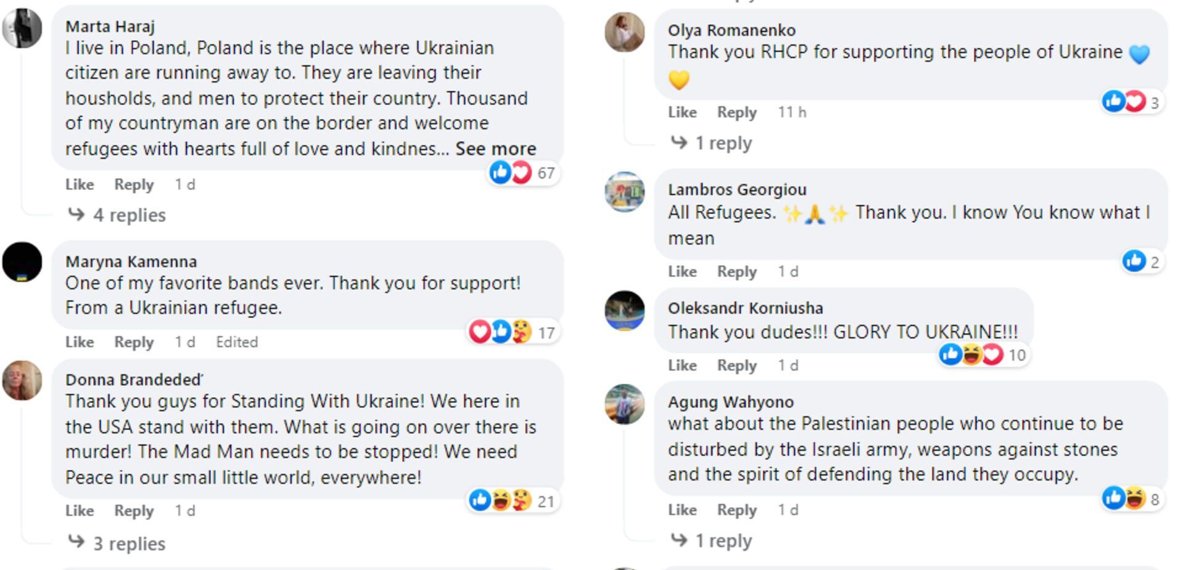Expand 3 replies under Donna Brandeded
The height and width of the screenshot is (570, 1199).
tap(129, 543)
